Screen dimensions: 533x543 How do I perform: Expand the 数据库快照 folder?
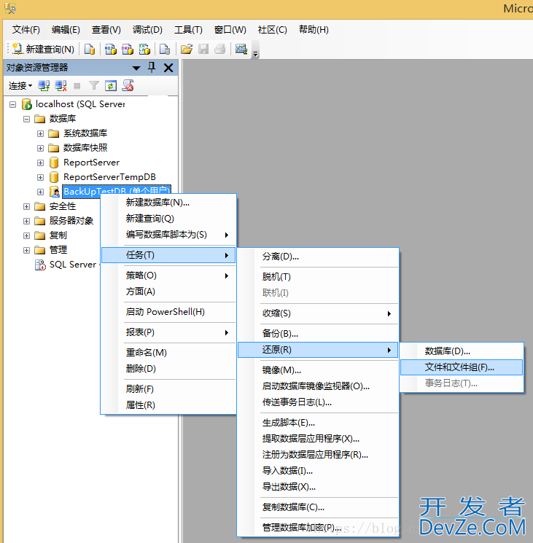point(41,148)
